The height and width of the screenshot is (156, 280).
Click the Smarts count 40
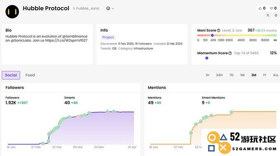(67, 103)
